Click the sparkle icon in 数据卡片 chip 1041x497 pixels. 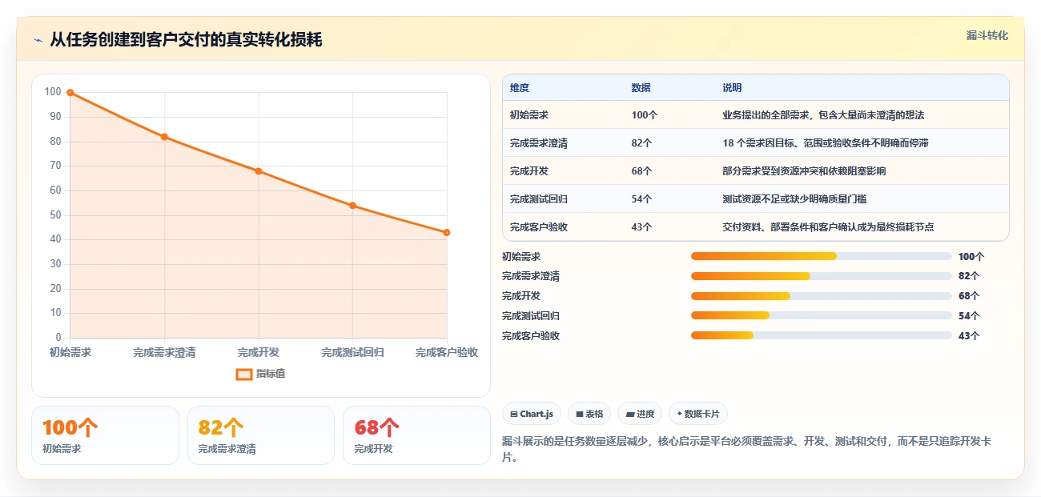[679, 414]
